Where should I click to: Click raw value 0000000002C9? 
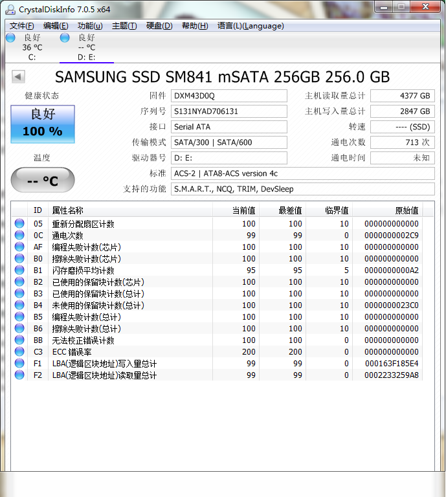[392, 235]
